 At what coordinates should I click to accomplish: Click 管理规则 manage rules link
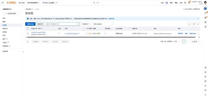point(180,34)
